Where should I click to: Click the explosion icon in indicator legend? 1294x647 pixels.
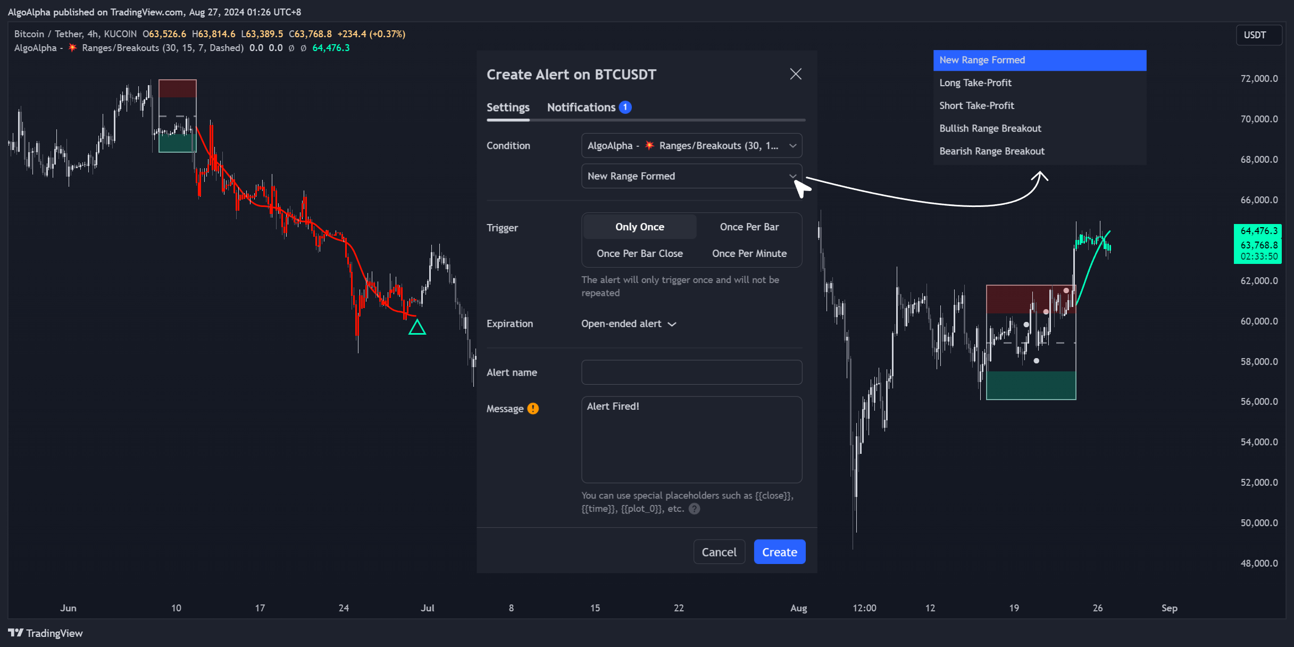coord(73,48)
